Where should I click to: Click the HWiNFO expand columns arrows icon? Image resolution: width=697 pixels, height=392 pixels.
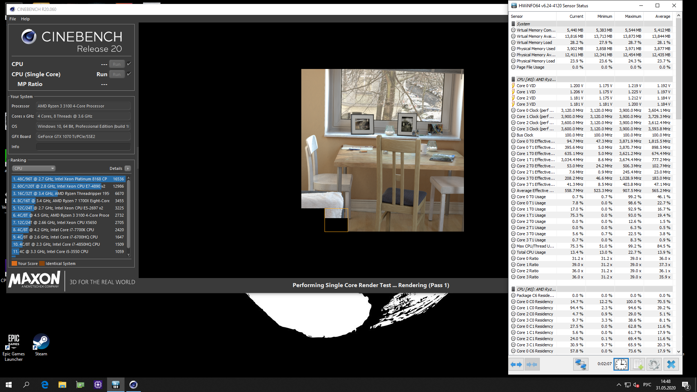click(x=516, y=364)
